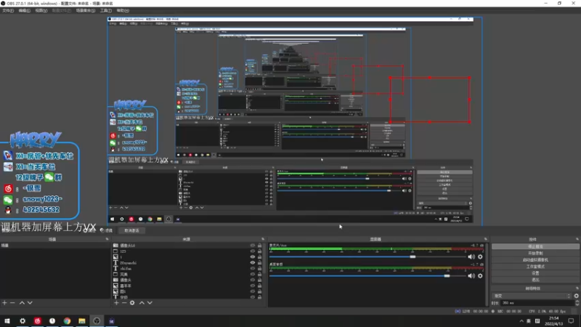Click the transition duration 时长 input field
Image resolution: width=581 pixels, height=327 pixels.
pyautogui.click(x=537, y=303)
